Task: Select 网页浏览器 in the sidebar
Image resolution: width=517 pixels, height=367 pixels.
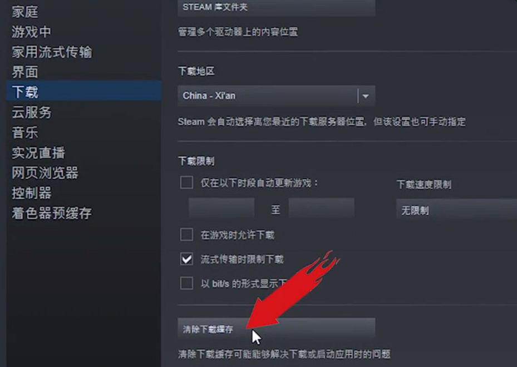Action: coord(45,173)
